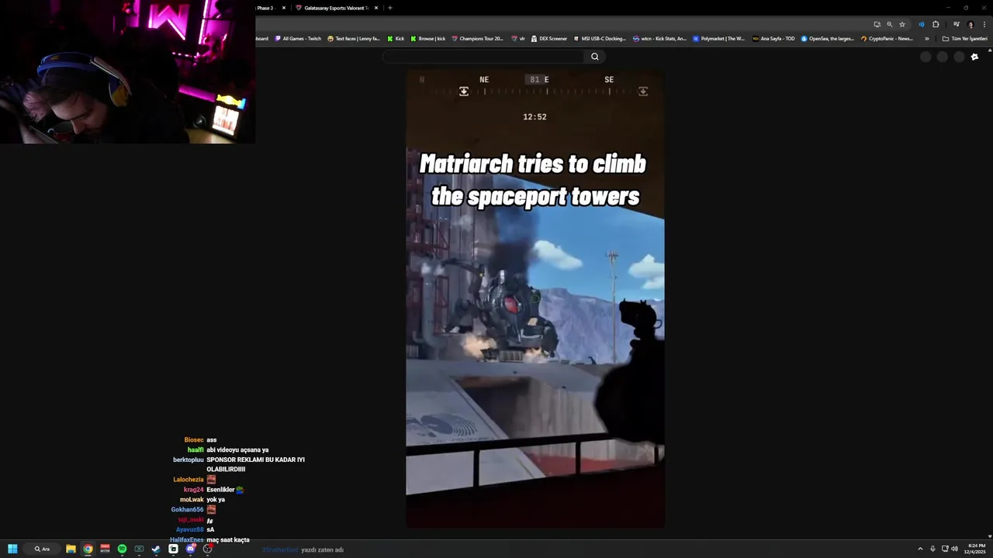The height and width of the screenshot is (558, 993).
Task: Open the zoom magnifier icon in address bar
Action: 889,24
